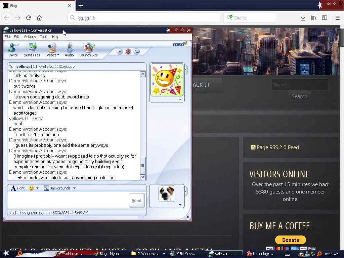Open the File menu in conversation window
Image resolution: width=344 pixels, height=258 pixels.
7,37
